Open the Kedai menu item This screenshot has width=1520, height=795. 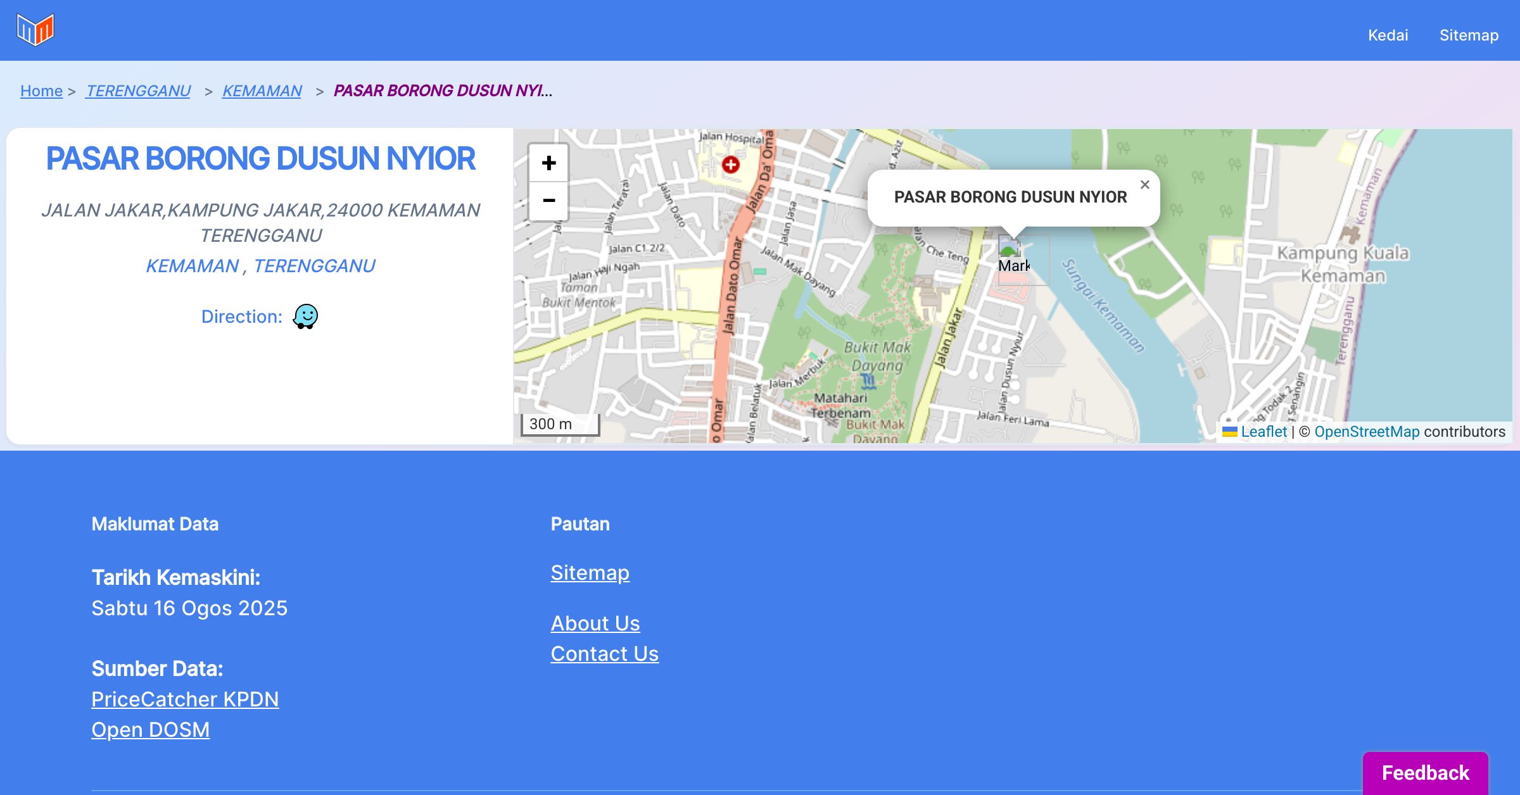pyautogui.click(x=1388, y=35)
